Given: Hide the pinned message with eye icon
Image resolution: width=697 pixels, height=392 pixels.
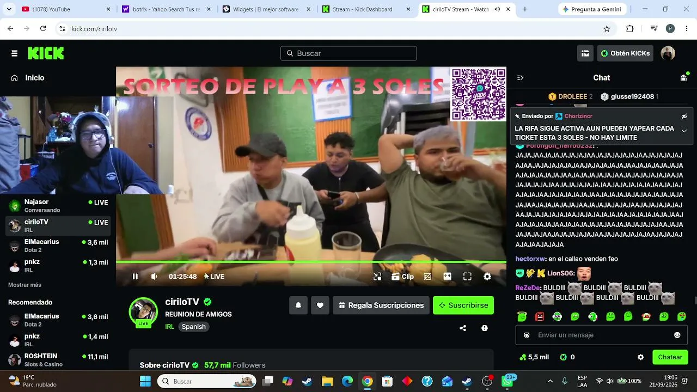Looking at the screenshot, I should click(x=684, y=117).
